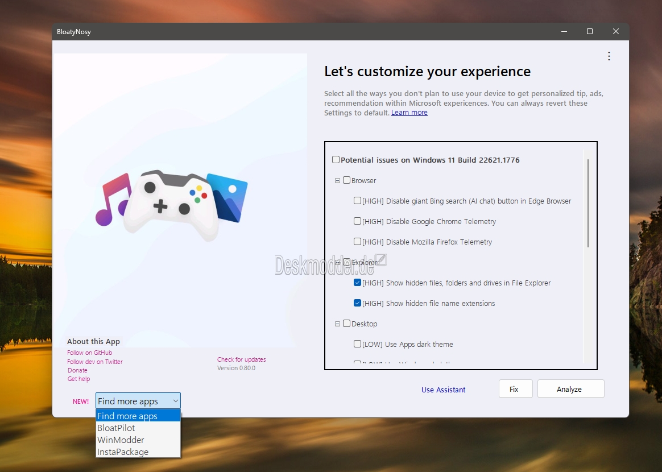Collapse the Desktop tree node
662x472 pixels.
(x=337, y=324)
